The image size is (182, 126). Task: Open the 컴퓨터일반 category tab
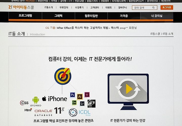pos(91,16)
